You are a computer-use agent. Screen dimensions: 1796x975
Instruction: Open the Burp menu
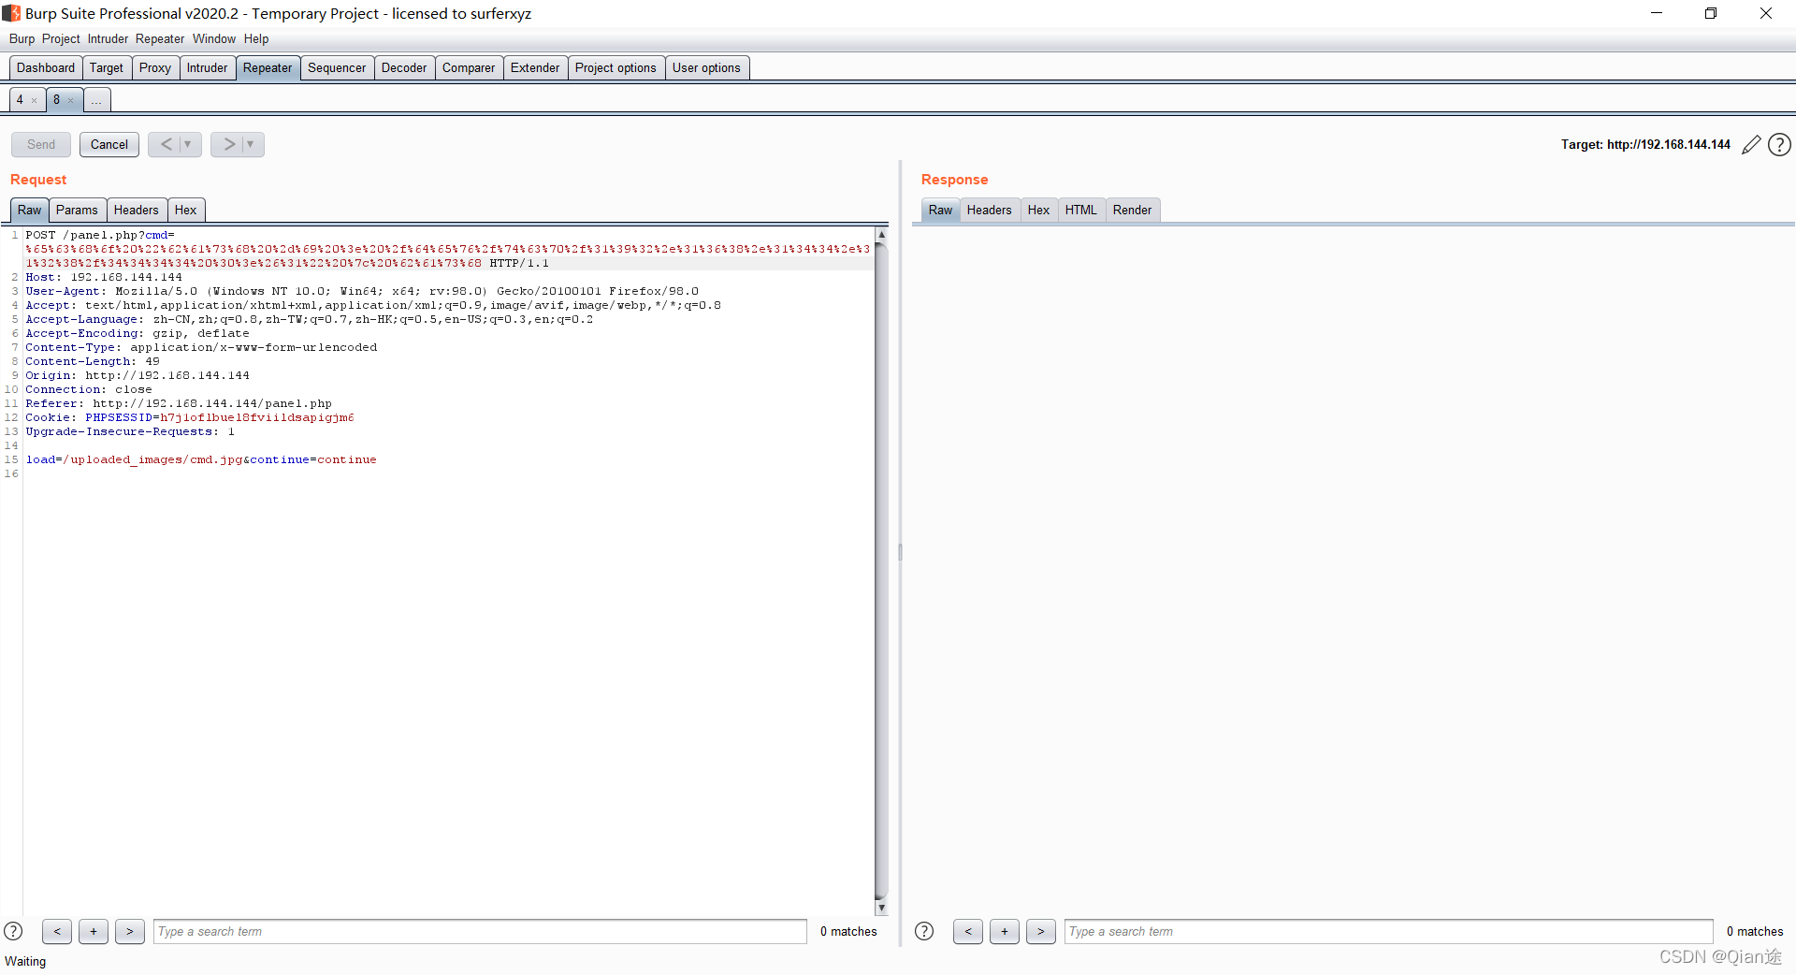pyautogui.click(x=22, y=38)
